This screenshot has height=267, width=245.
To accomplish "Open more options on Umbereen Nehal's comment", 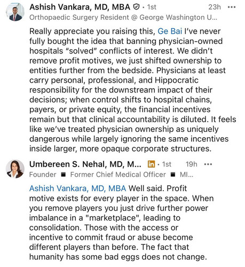I will click(208, 164).
